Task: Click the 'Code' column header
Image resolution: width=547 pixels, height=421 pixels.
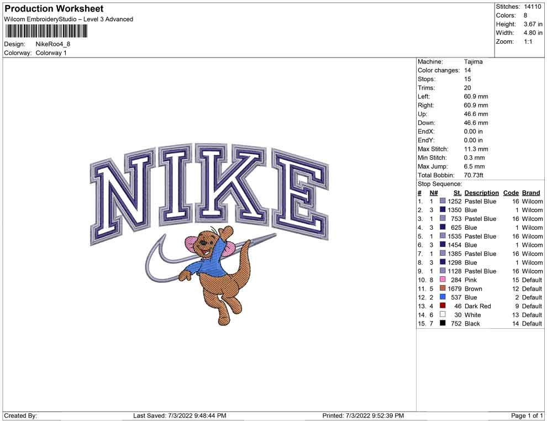Action: [511, 192]
